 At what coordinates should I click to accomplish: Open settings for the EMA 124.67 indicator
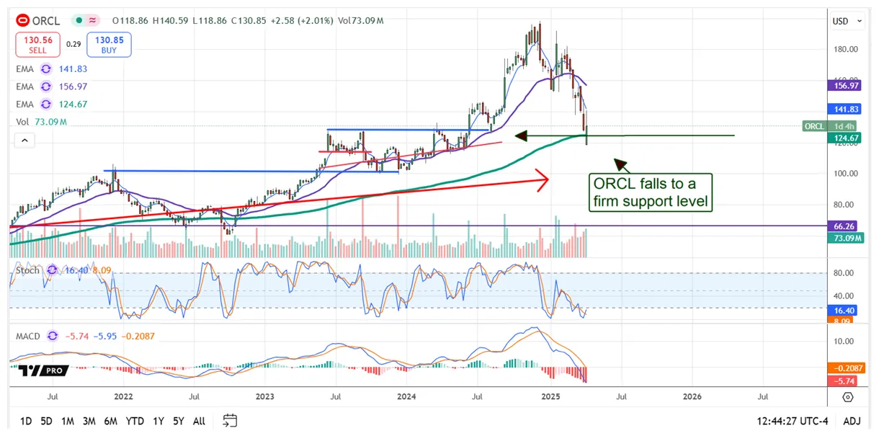[45, 104]
